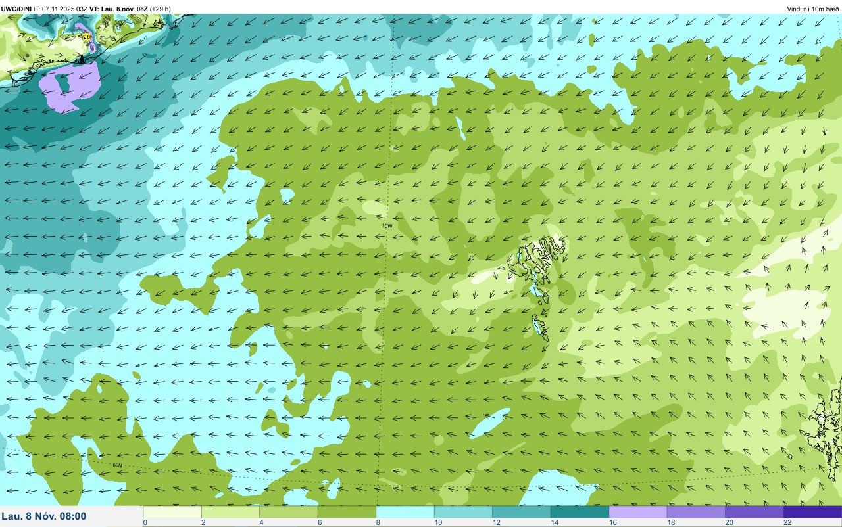Click the yellow '28' wind maximum marker
The height and width of the screenshot is (527, 842).
pyautogui.click(x=87, y=37)
